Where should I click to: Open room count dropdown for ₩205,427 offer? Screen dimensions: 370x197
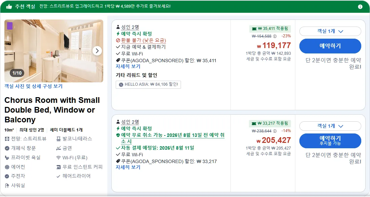(x=330, y=126)
